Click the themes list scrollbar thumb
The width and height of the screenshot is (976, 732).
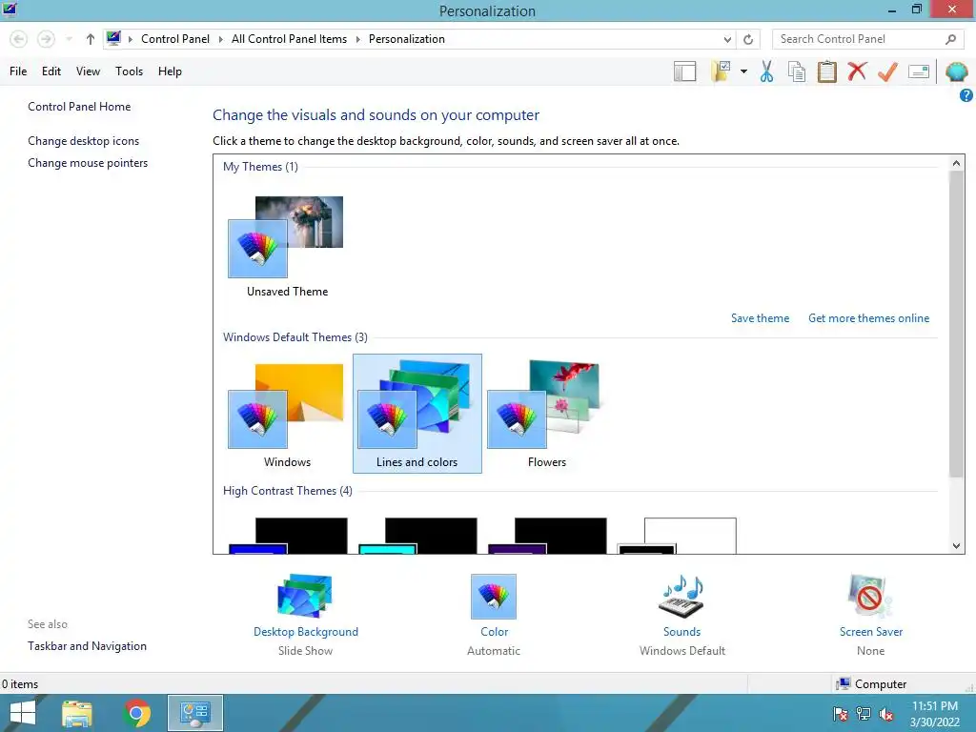(956, 324)
